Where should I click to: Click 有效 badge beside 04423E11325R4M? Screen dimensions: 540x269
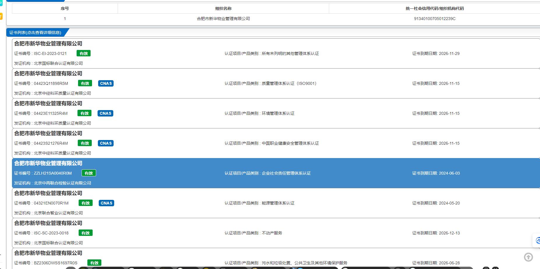[84, 113]
